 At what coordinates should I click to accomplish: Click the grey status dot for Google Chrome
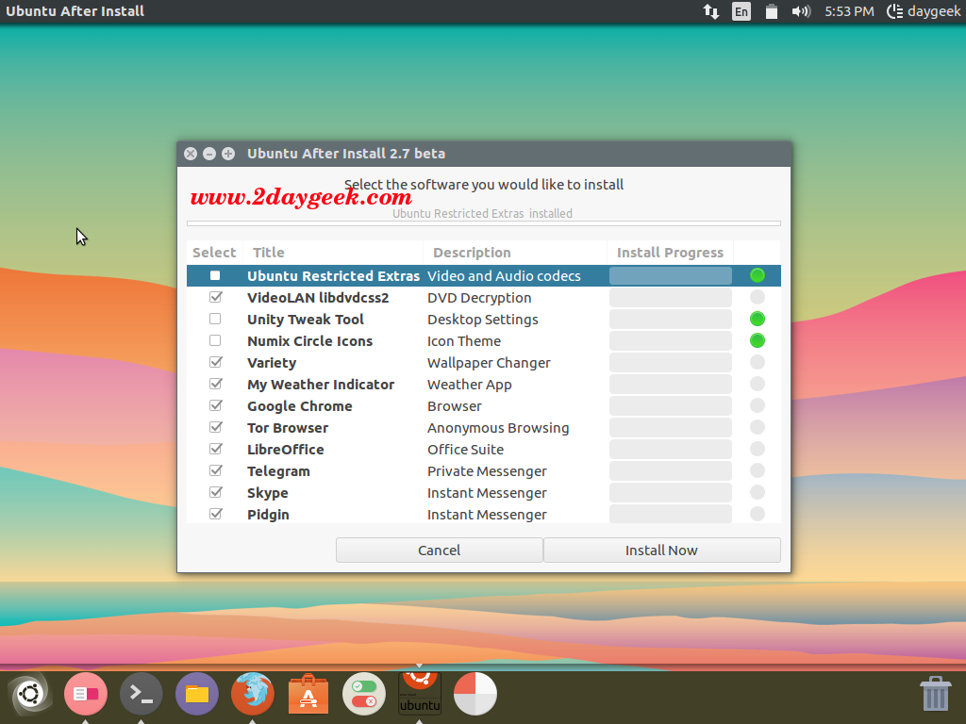(758, 405)
